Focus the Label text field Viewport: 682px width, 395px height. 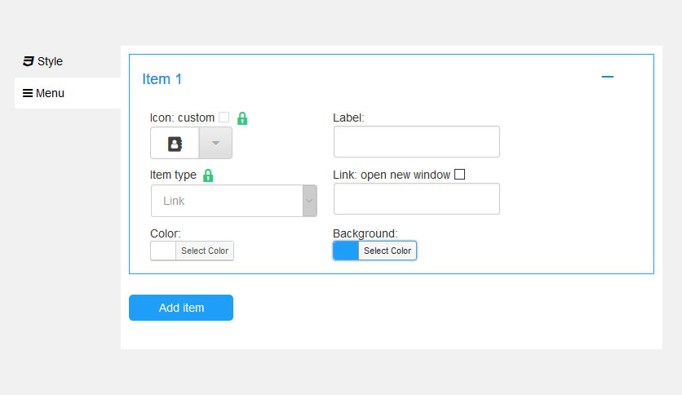[x=417, y=141]
